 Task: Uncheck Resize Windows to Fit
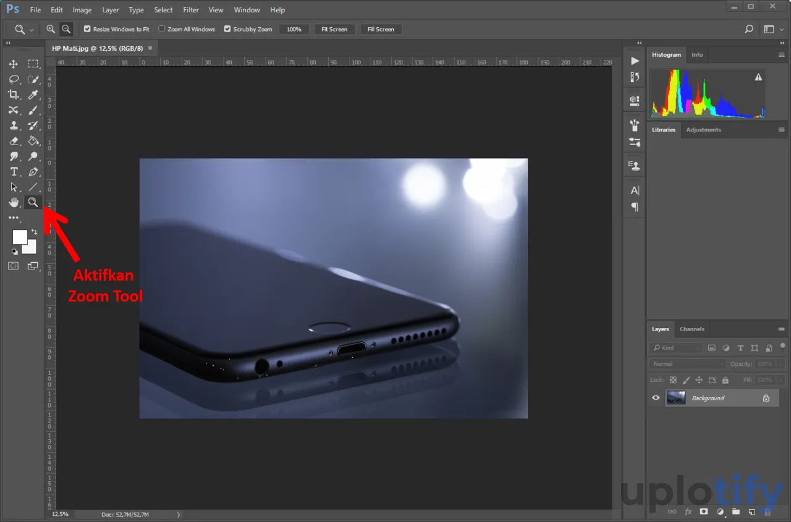pos(87,29)
